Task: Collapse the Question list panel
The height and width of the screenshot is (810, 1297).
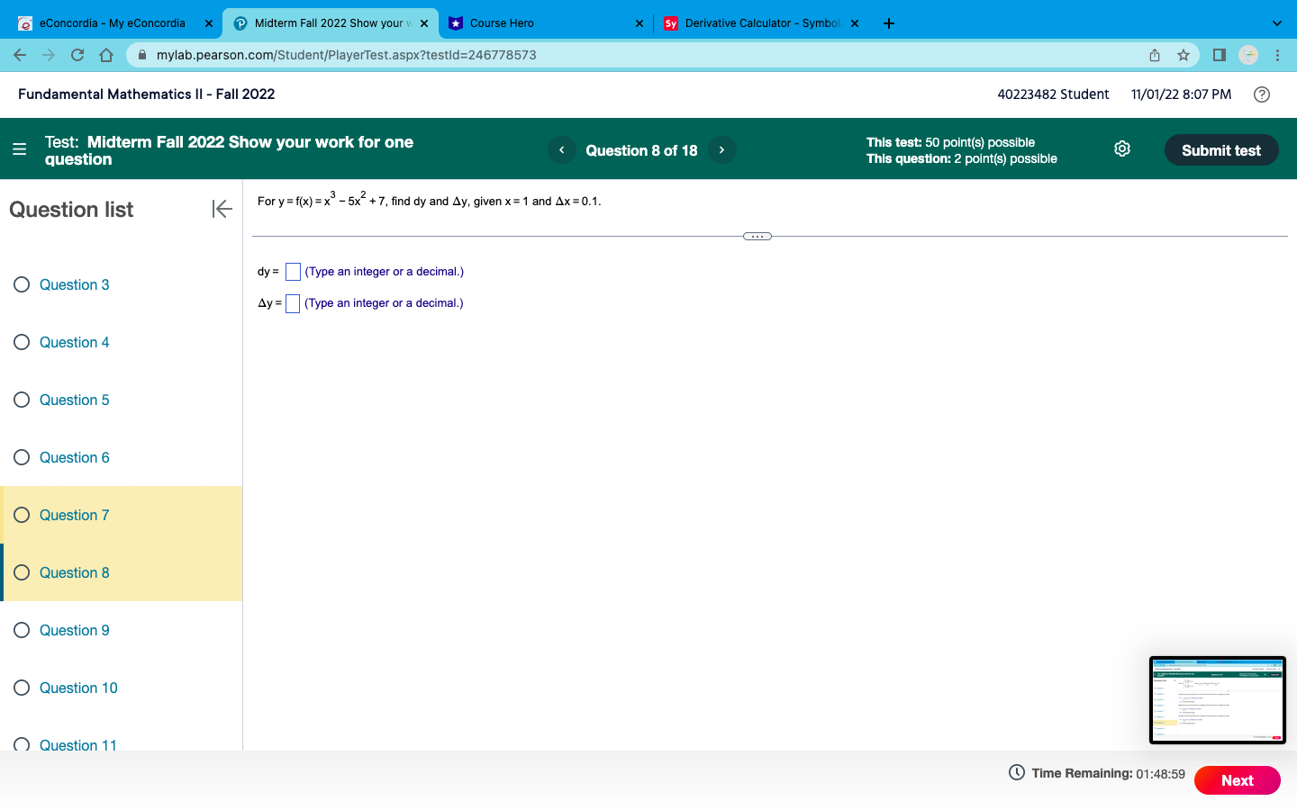Action: click(x=222, y=209)
